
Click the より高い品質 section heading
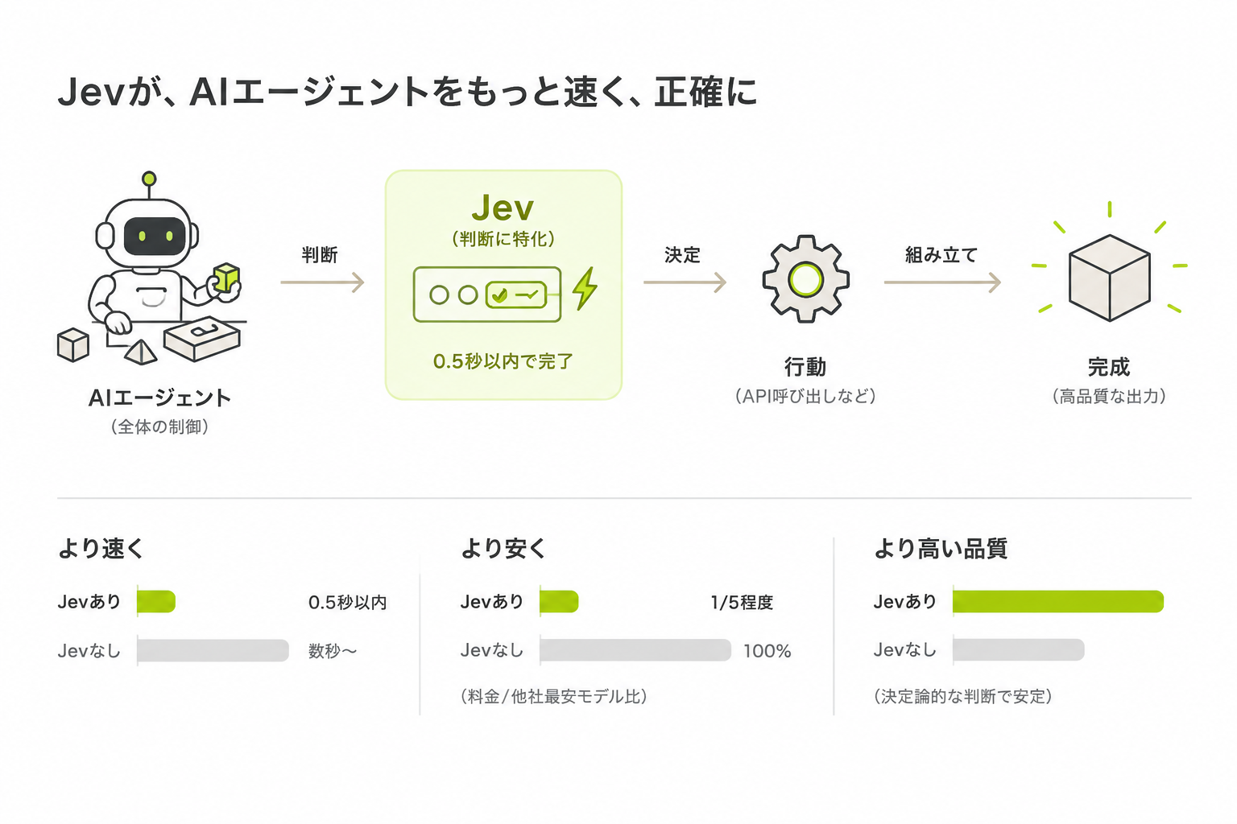[941, 549]
